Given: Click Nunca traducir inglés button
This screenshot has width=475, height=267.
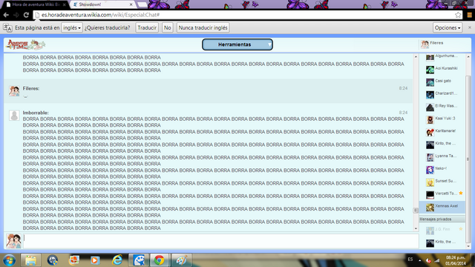Looking at the screenshot, I should coord(203,27).
